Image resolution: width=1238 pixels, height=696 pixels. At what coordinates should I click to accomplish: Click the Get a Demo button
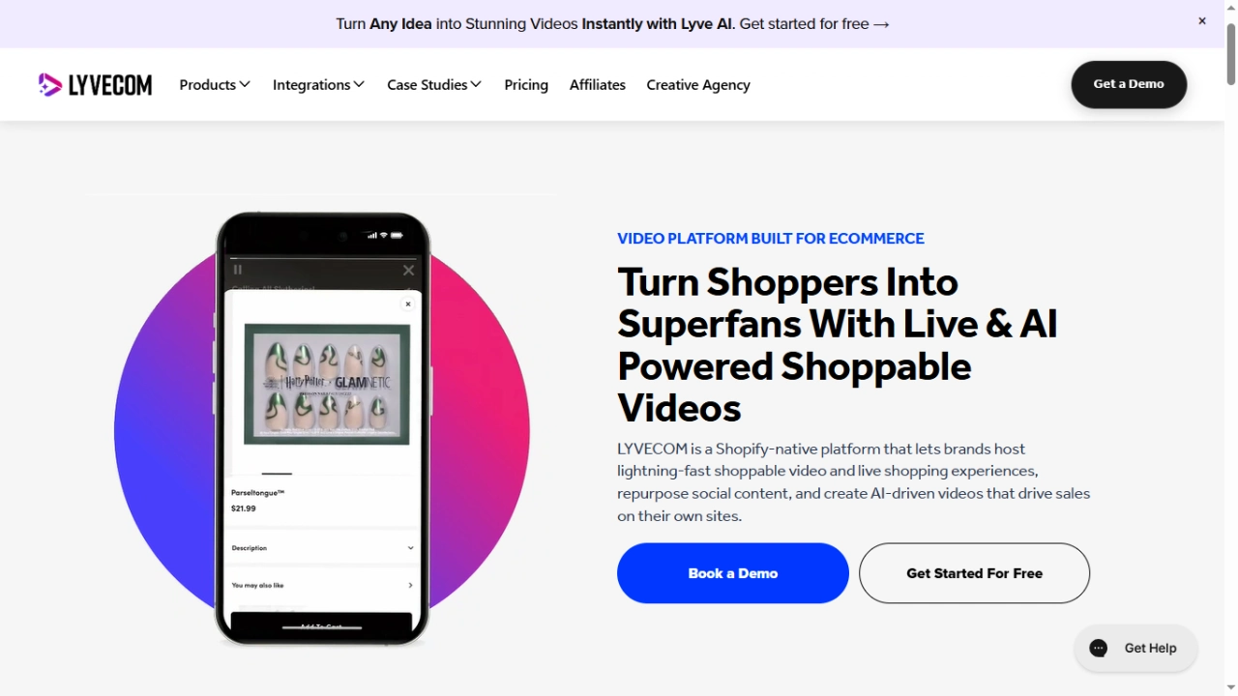pos(1129,84)
